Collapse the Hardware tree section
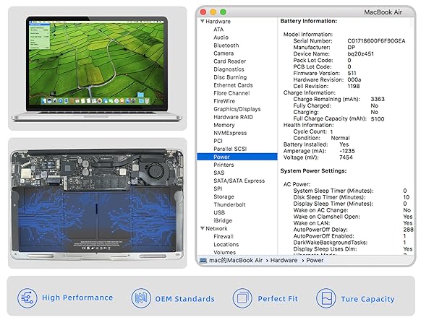The image size is (434, 325). pyautogui.click(x=203, y=21)
